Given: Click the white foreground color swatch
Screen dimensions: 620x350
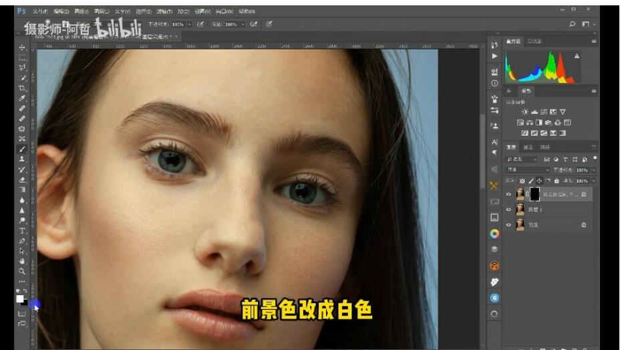Looking at the screenshot, I should [x=20, y=299].
